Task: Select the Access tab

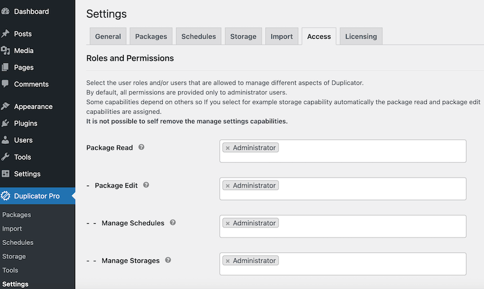Action: pyautogui.click(x=319, y=37)
